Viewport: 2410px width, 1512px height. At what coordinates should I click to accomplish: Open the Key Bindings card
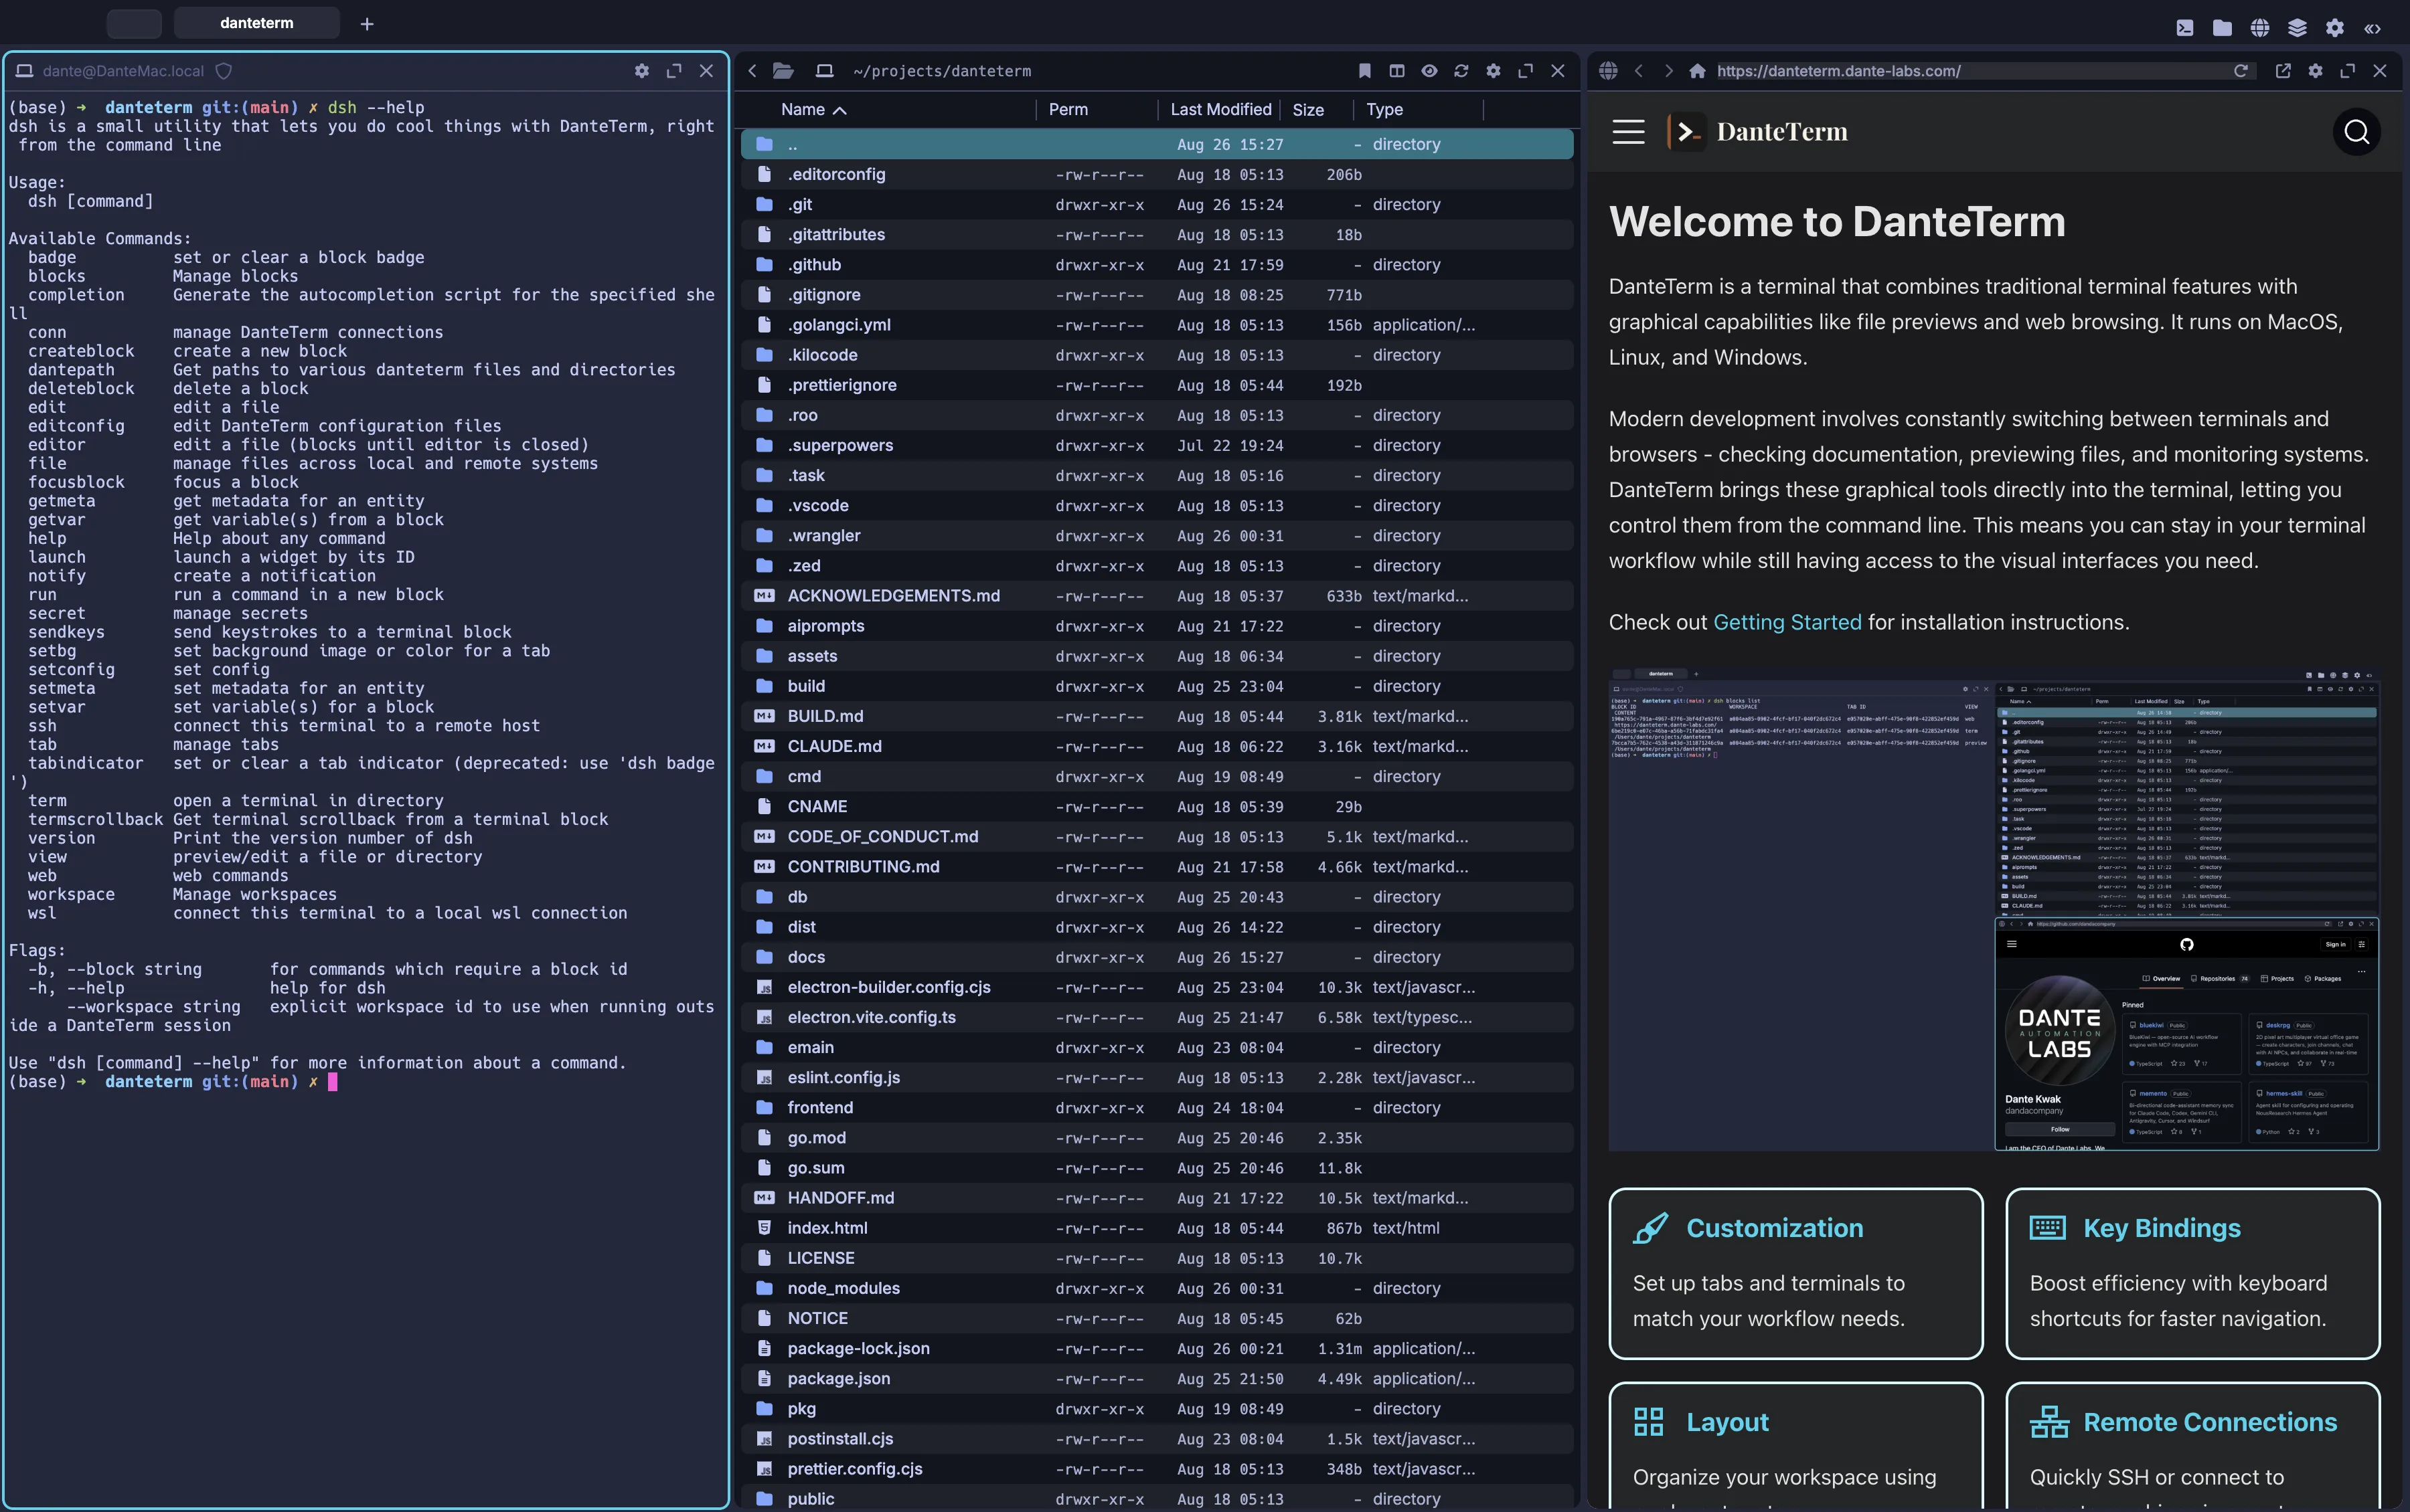2193,1273
